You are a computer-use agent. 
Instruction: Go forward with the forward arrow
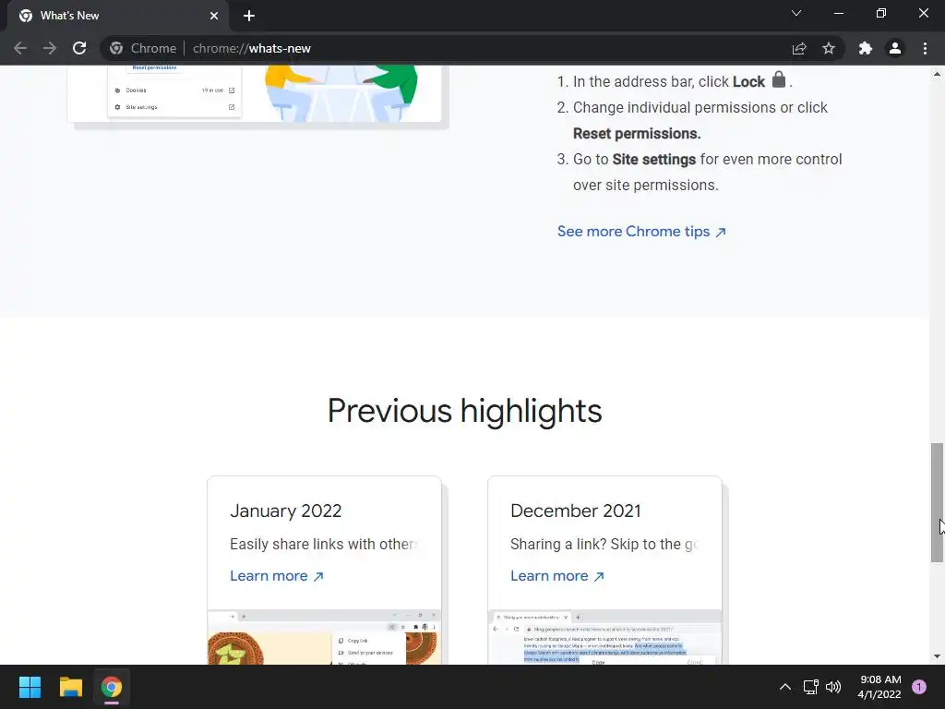pyautogui.click(x=50, y=48)
